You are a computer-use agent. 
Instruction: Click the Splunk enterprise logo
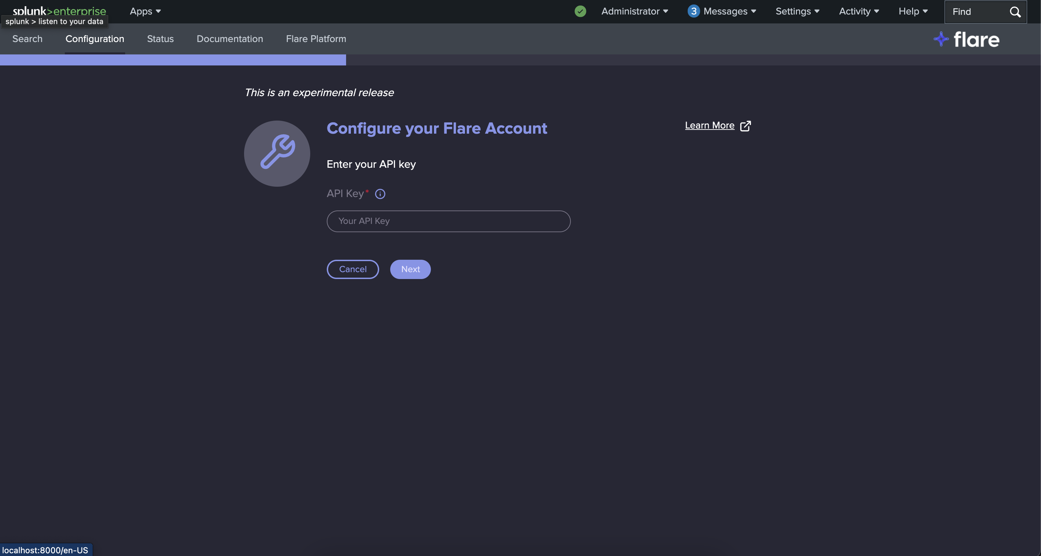[59, 11]
